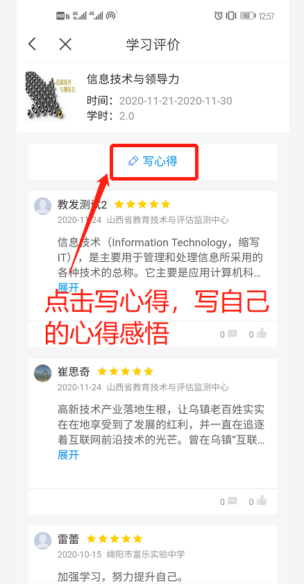This screenshot has height=584, width=304.
Task: Tap the 写心得 write review button
Action: point(153,161)
